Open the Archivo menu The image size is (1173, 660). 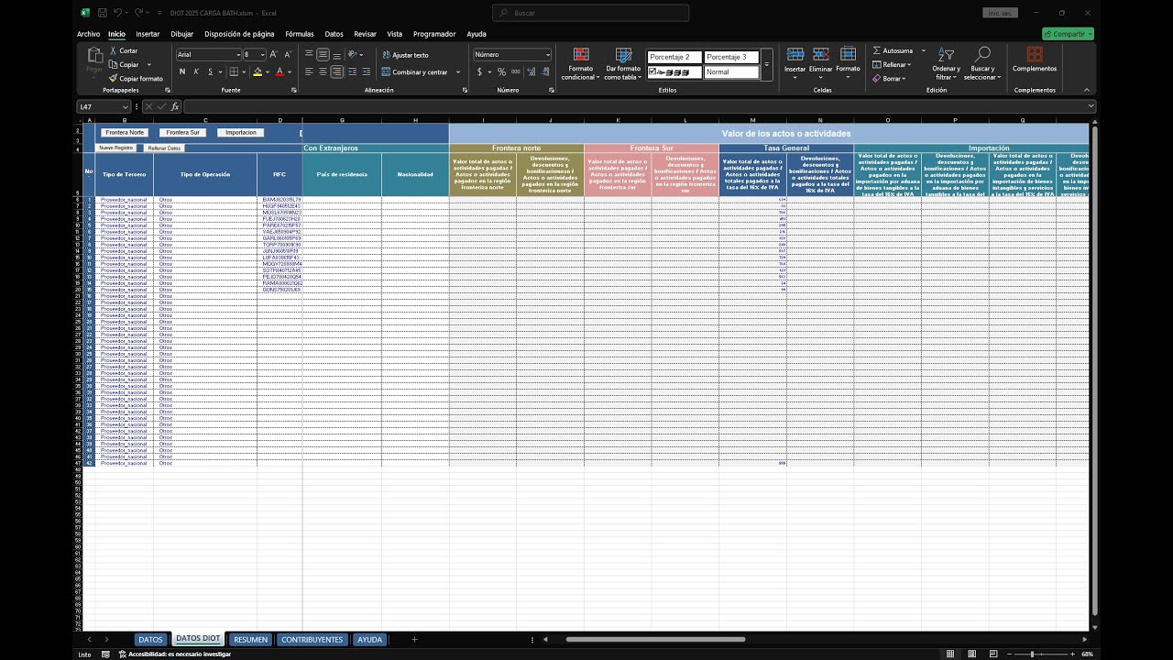(89, 34)
